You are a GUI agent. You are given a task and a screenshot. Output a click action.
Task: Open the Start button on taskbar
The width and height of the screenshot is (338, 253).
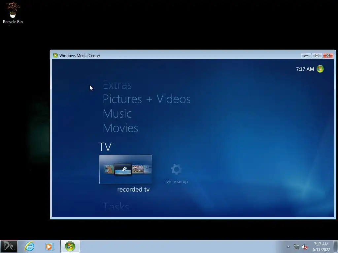point(9,246)
